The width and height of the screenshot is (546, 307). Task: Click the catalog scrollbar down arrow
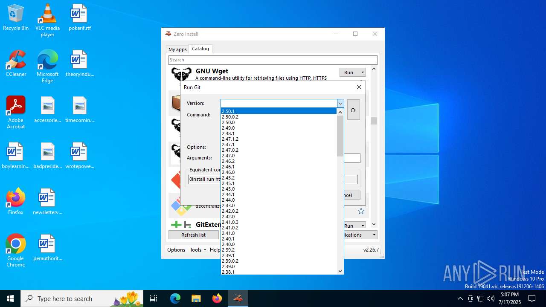point(374,224)
